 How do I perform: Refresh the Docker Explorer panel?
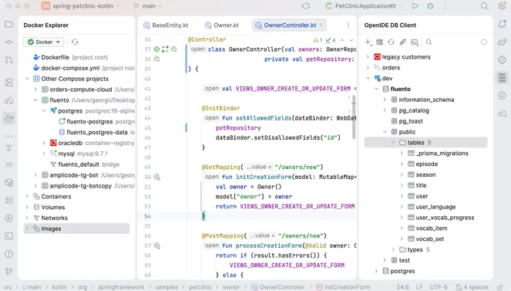[x=75, y=42]
